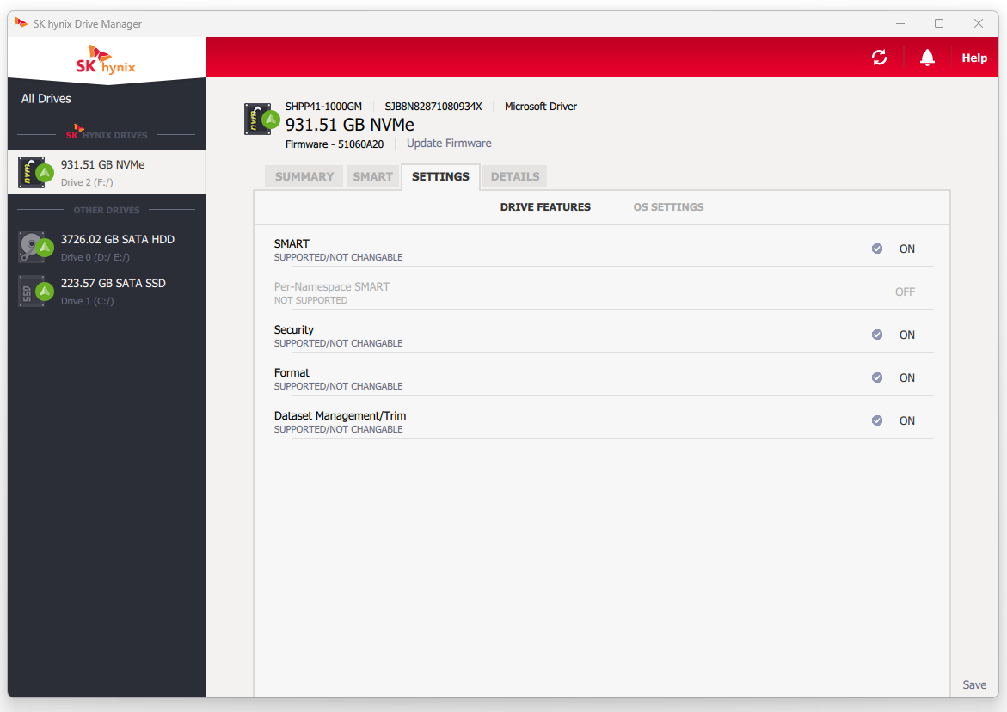This screenshot has width=1007, height=712.
Task: Select 3726.02 GB SATA HDD entry
Action: click(x=107, y=247)
